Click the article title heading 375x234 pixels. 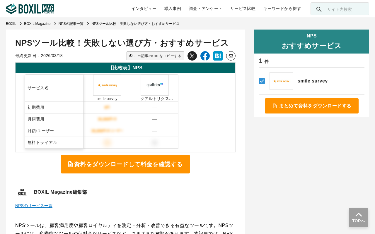(122, 43)
